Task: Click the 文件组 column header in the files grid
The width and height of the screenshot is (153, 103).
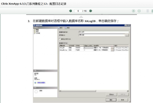Action: click(x=79, y=46)
